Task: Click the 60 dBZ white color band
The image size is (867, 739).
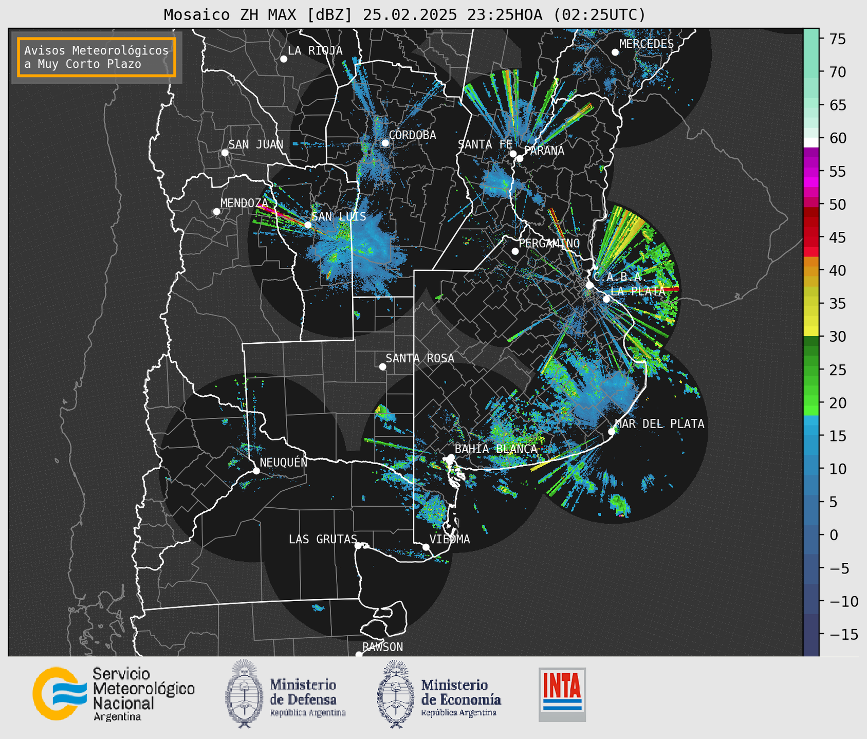Action: pyautogui.click(x=811, y=142)
